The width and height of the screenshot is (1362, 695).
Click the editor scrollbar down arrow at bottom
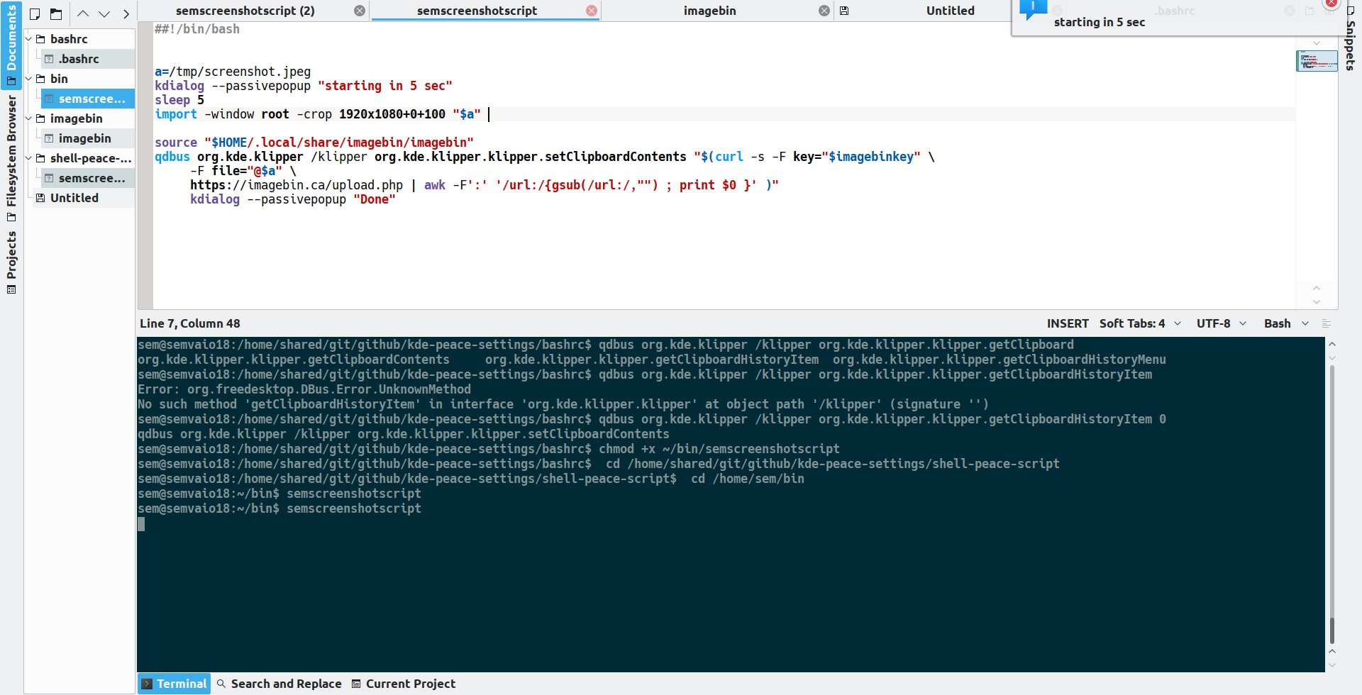(1317, 302)
